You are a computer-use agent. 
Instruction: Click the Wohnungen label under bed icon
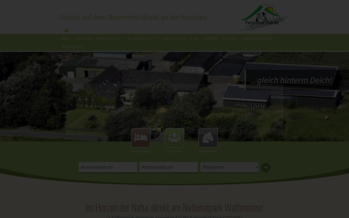pyautogui.click(x=141, y=151)
